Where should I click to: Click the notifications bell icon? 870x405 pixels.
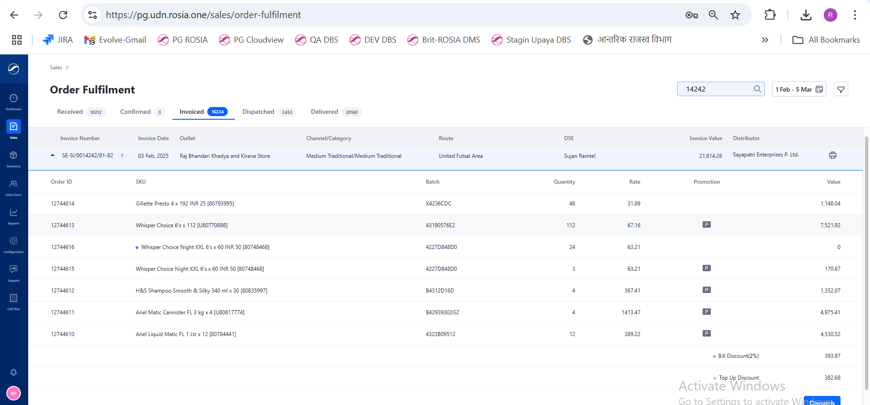14,372
